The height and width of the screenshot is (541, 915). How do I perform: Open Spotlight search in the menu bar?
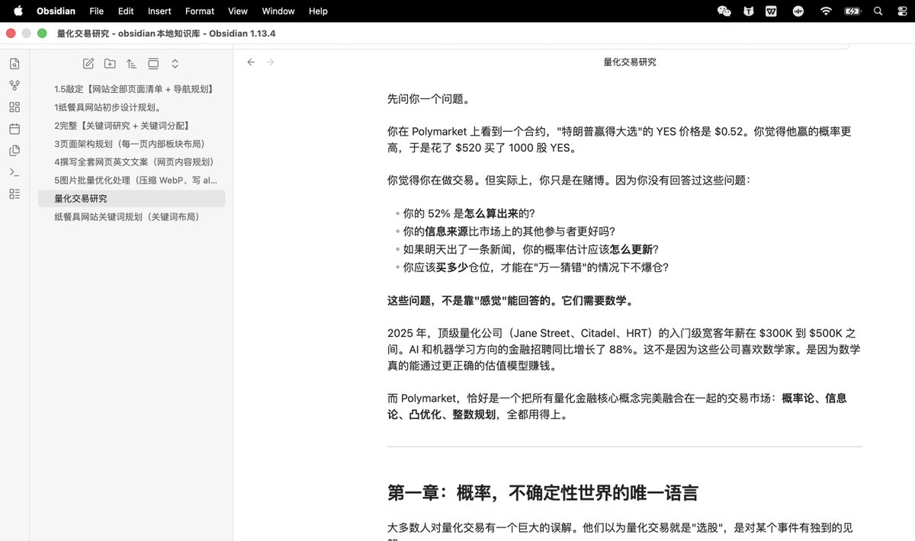click(x=878, y=11)
